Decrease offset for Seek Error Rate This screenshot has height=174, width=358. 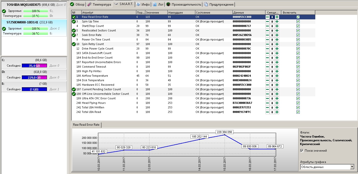[268, 35]
